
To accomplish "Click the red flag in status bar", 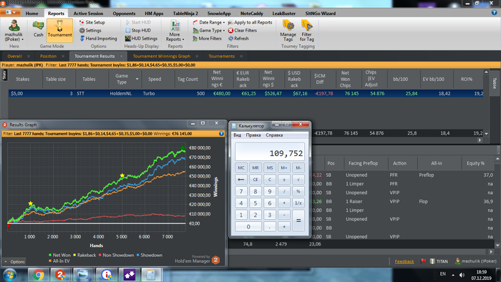I will point(424,261).
